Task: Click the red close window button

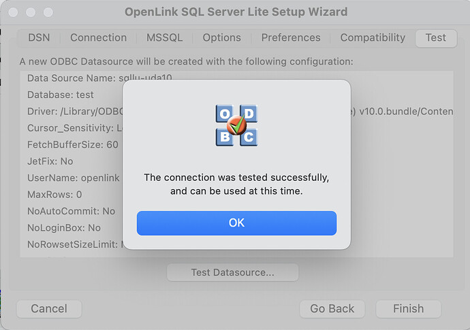Action: (14, 12)
